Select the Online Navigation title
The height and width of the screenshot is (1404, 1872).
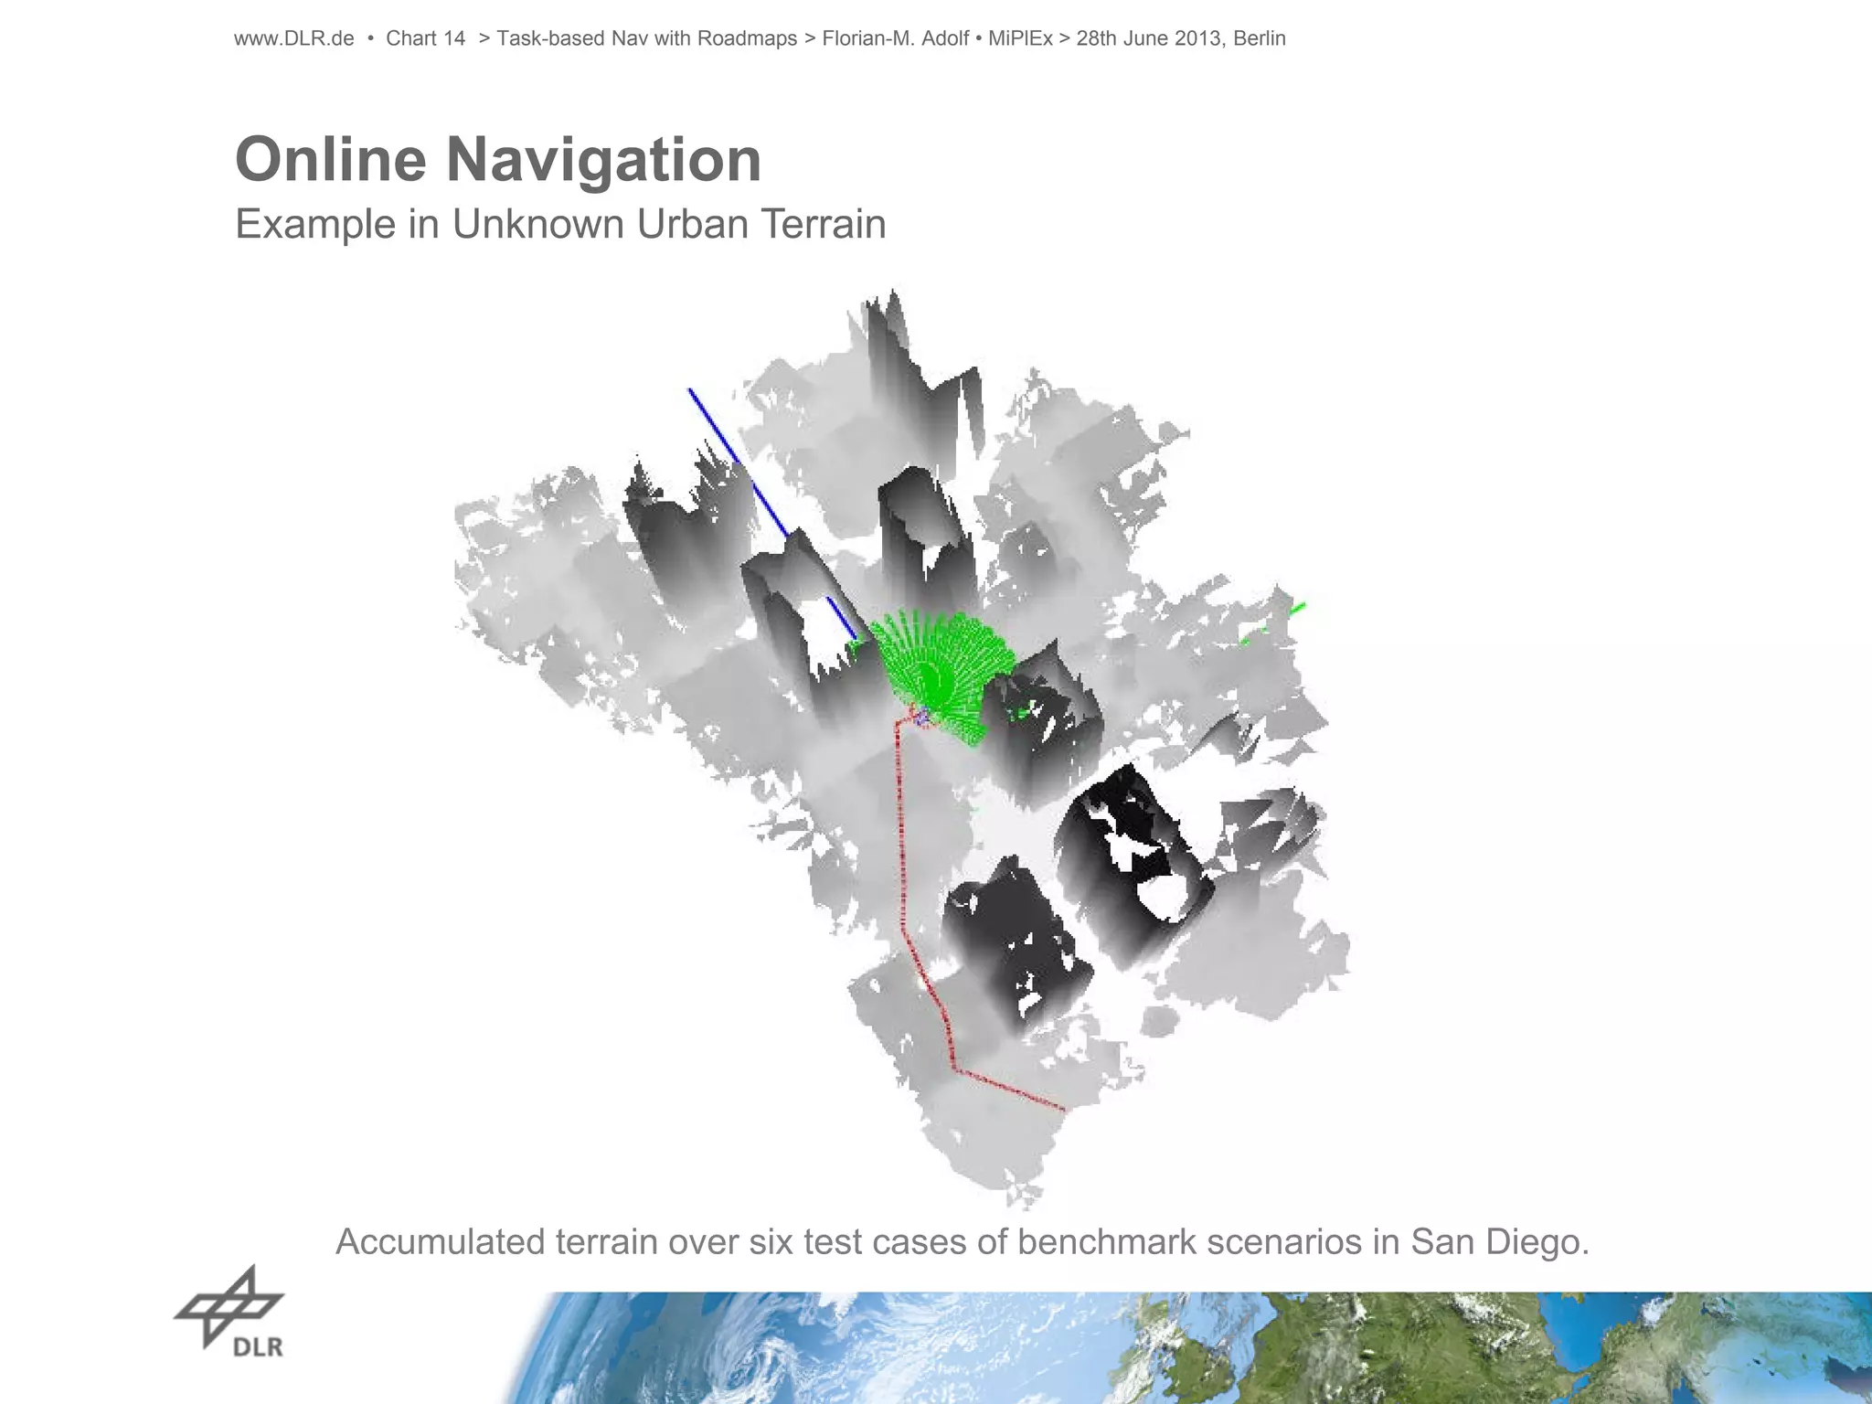coord(498,159)
